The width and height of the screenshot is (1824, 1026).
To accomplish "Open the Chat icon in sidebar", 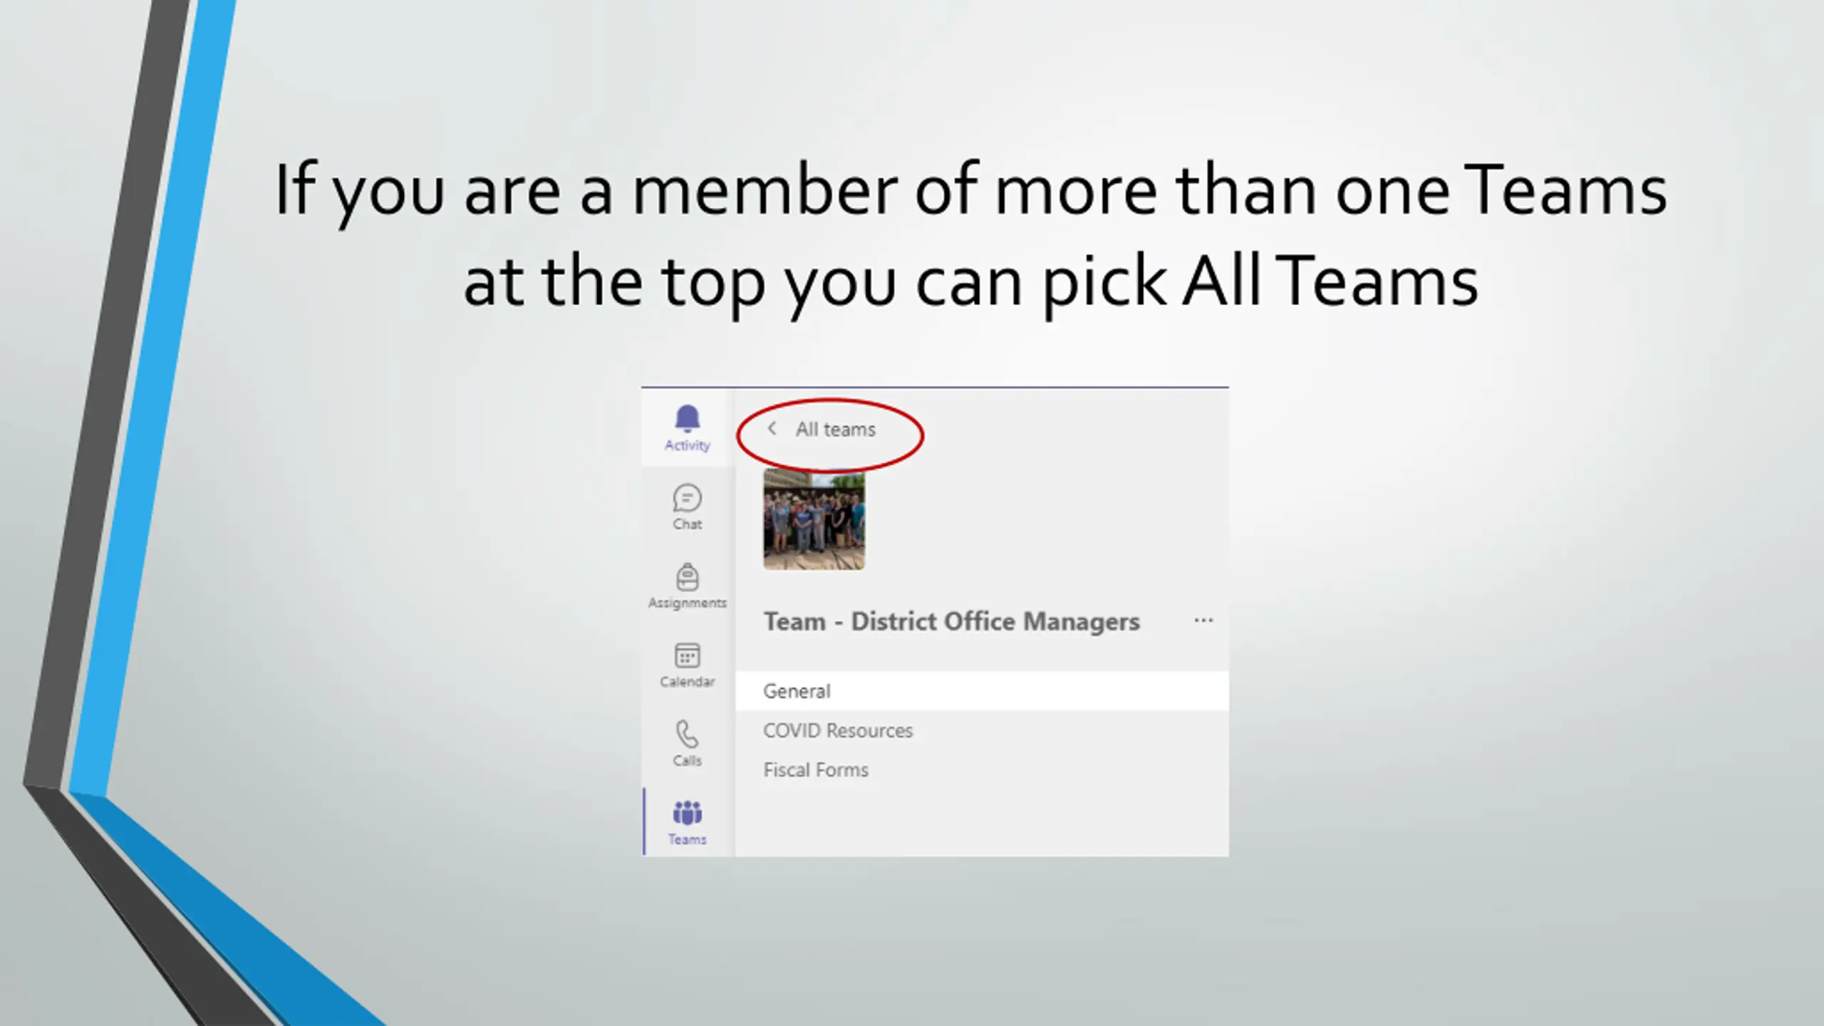I will [x=687, y=498].
